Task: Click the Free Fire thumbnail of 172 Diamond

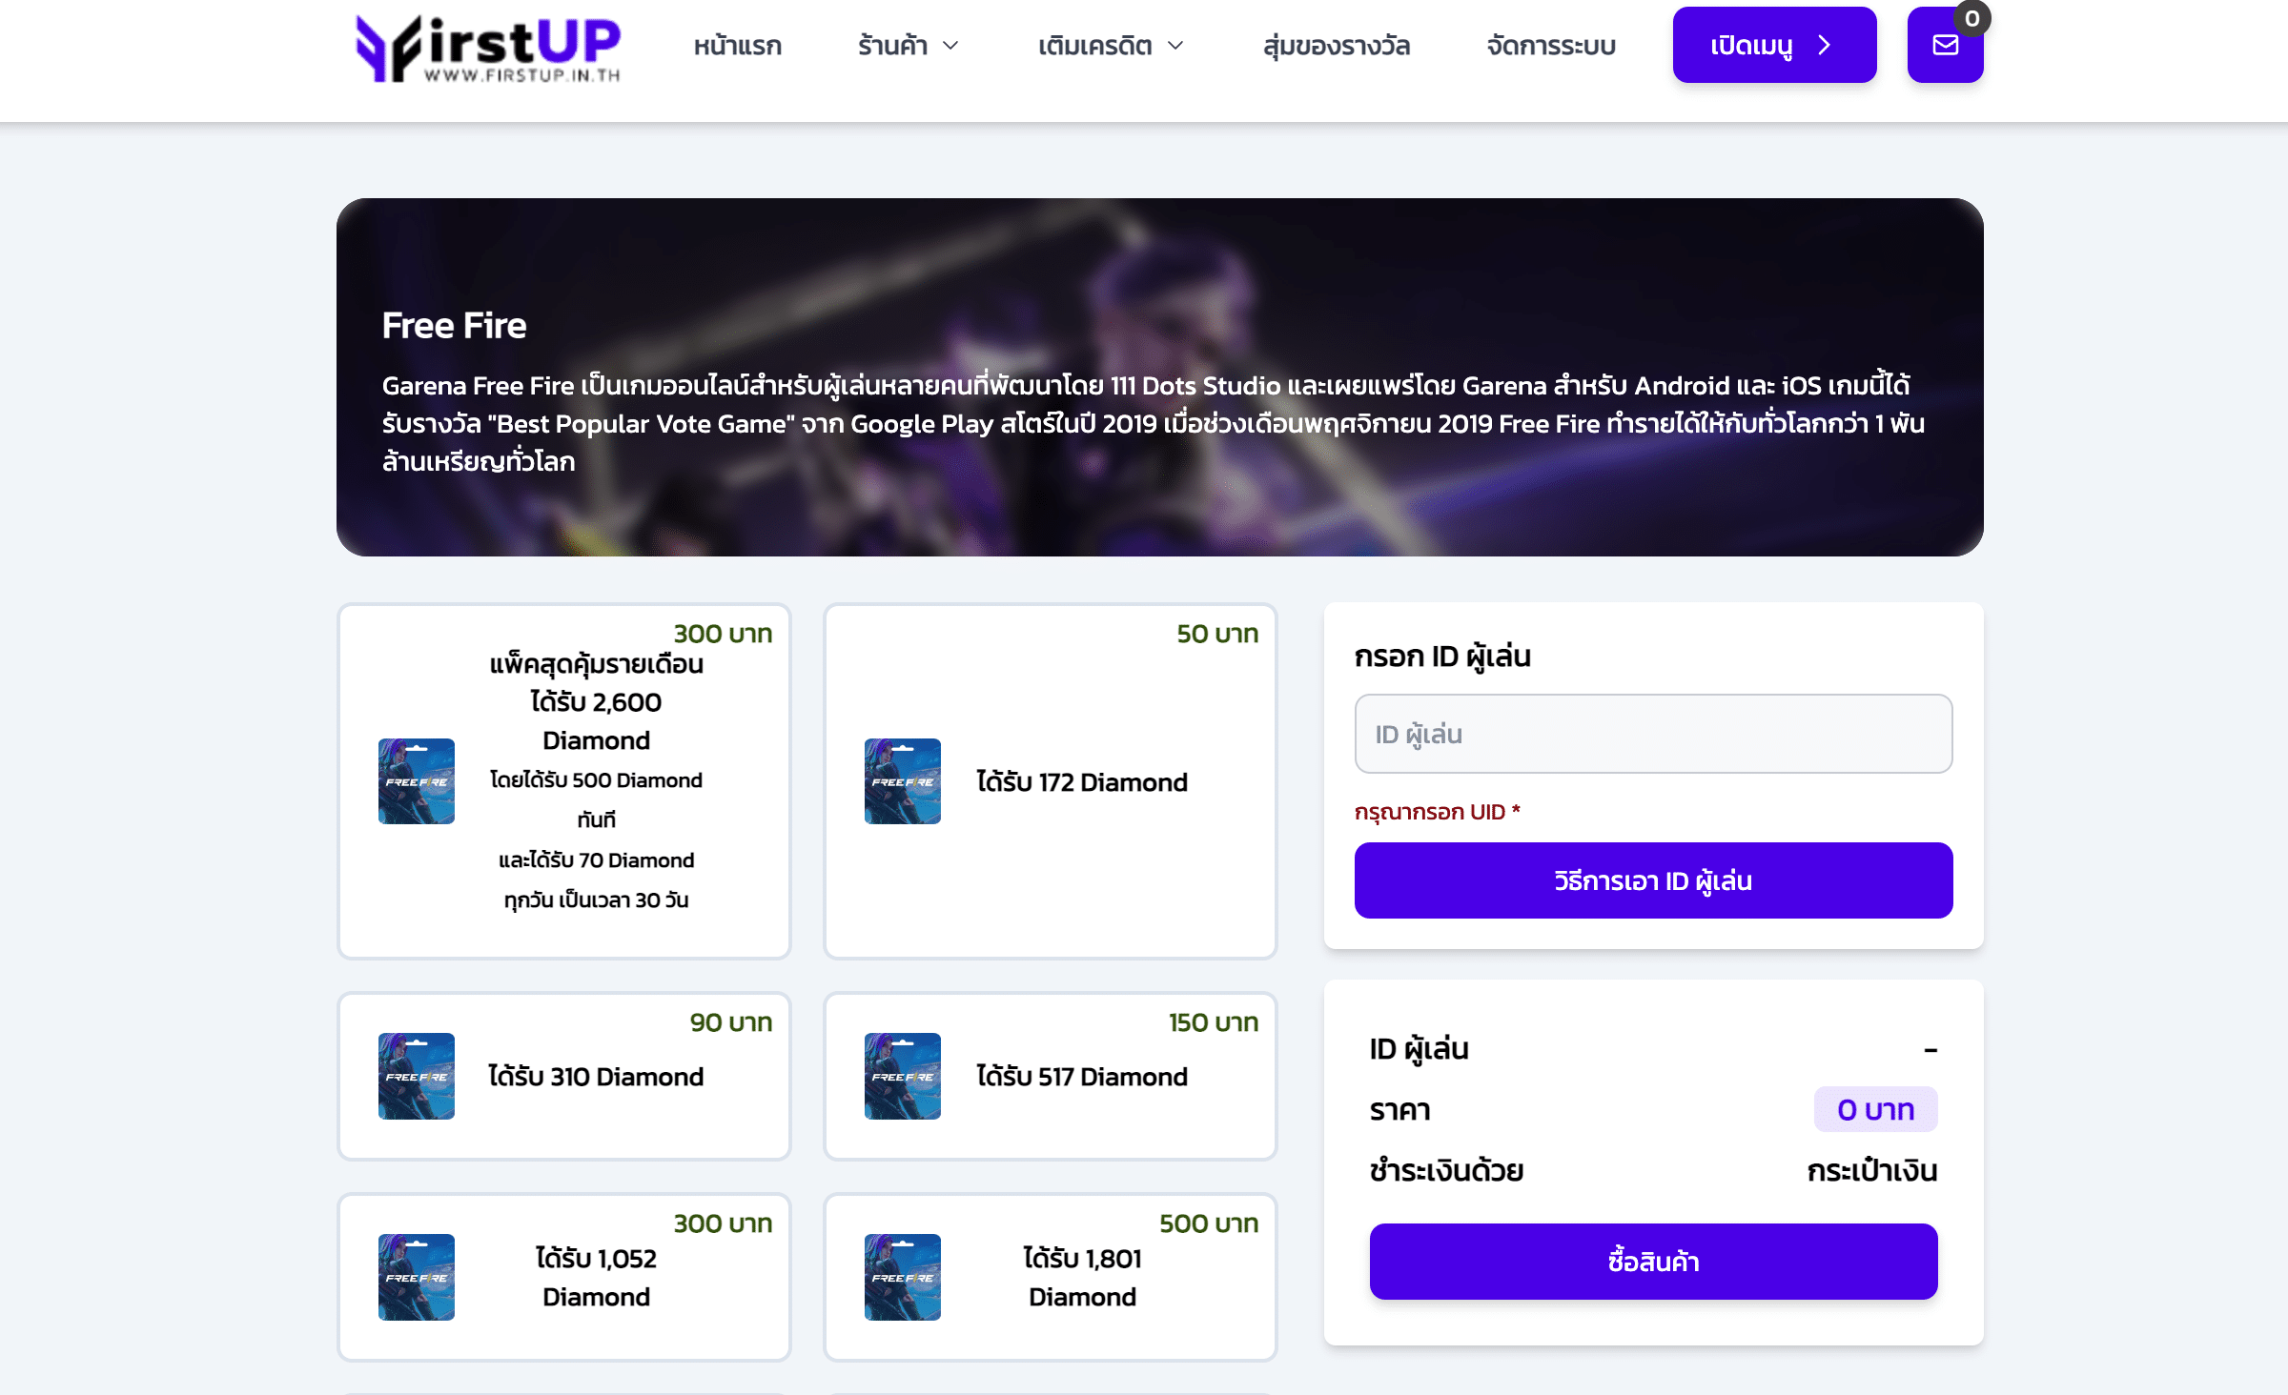Action: click(903, 781)
